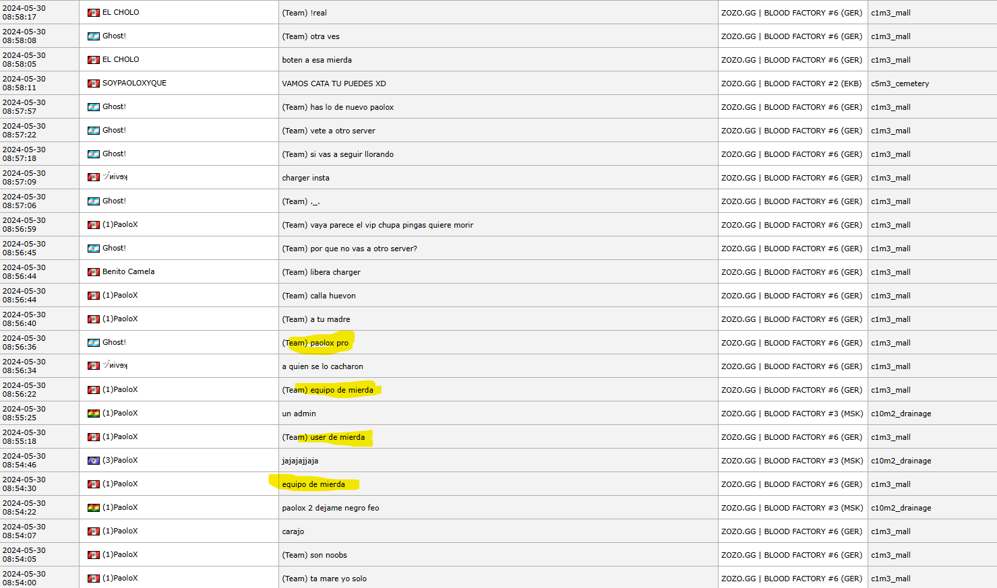Open the SOYPAOLOXYQUE player name
The height and width of the screenshot is (588, 997).
134,84
